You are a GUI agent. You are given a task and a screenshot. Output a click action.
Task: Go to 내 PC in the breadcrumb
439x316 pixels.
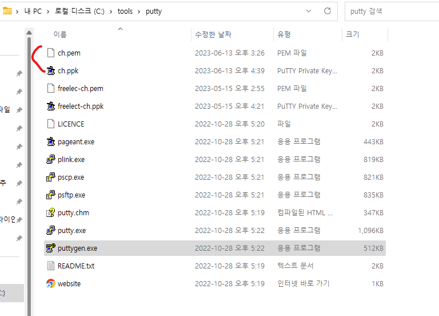[x=33, y=11]
